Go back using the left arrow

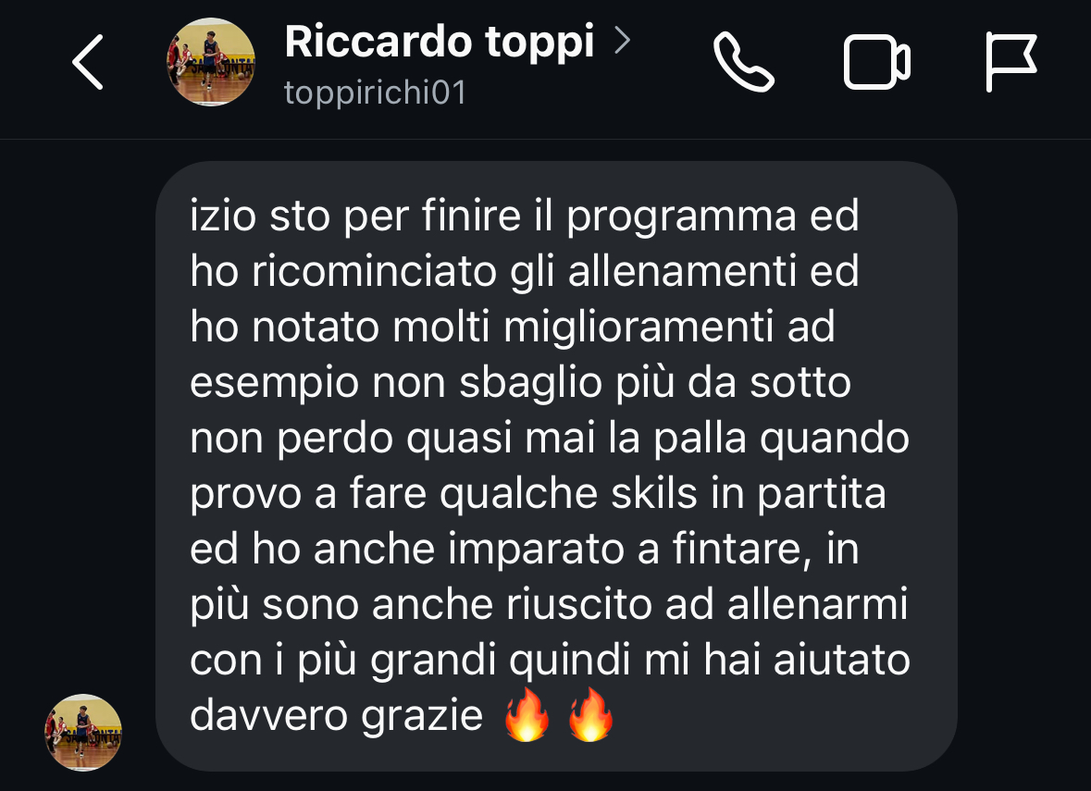88,62
